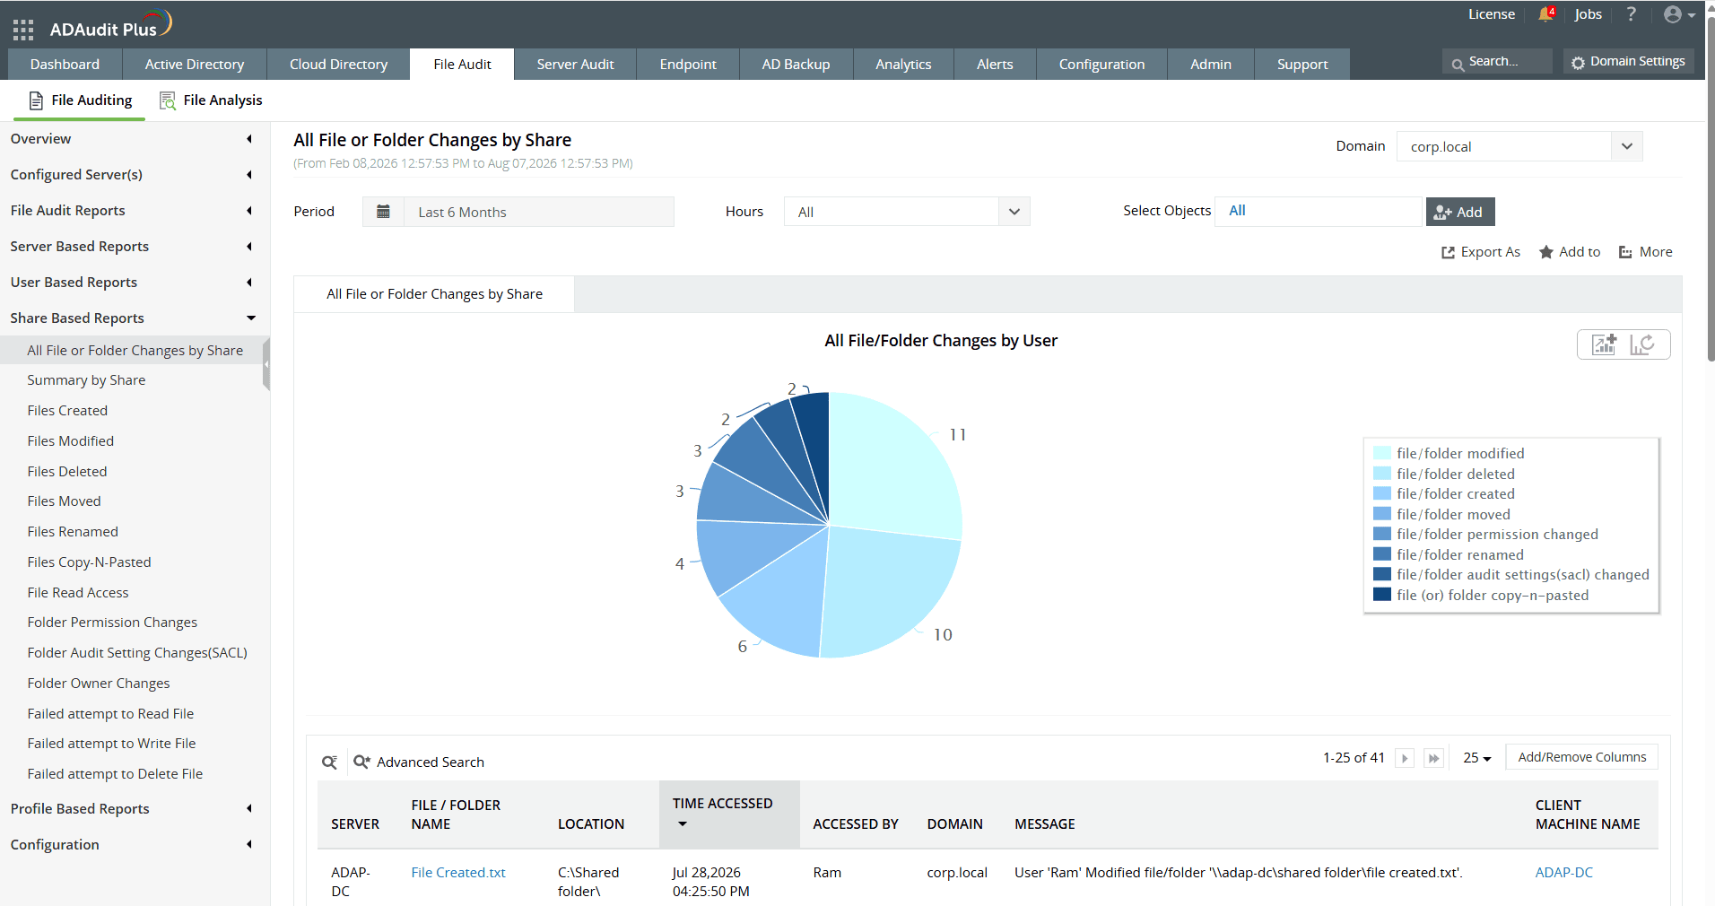Collapse the left sidebar handle
This screenshot has width=1715, height=906.
(266, 364)
